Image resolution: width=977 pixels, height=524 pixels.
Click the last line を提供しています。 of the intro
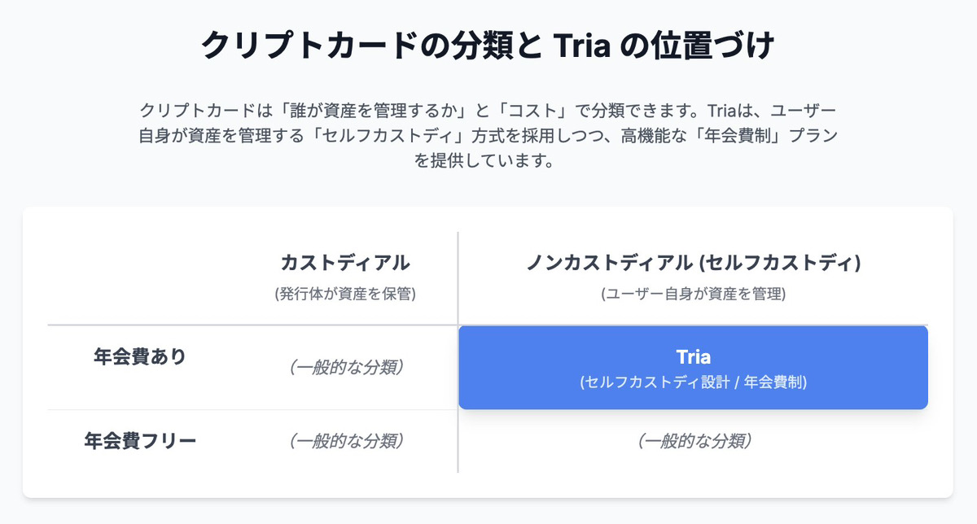488,160
